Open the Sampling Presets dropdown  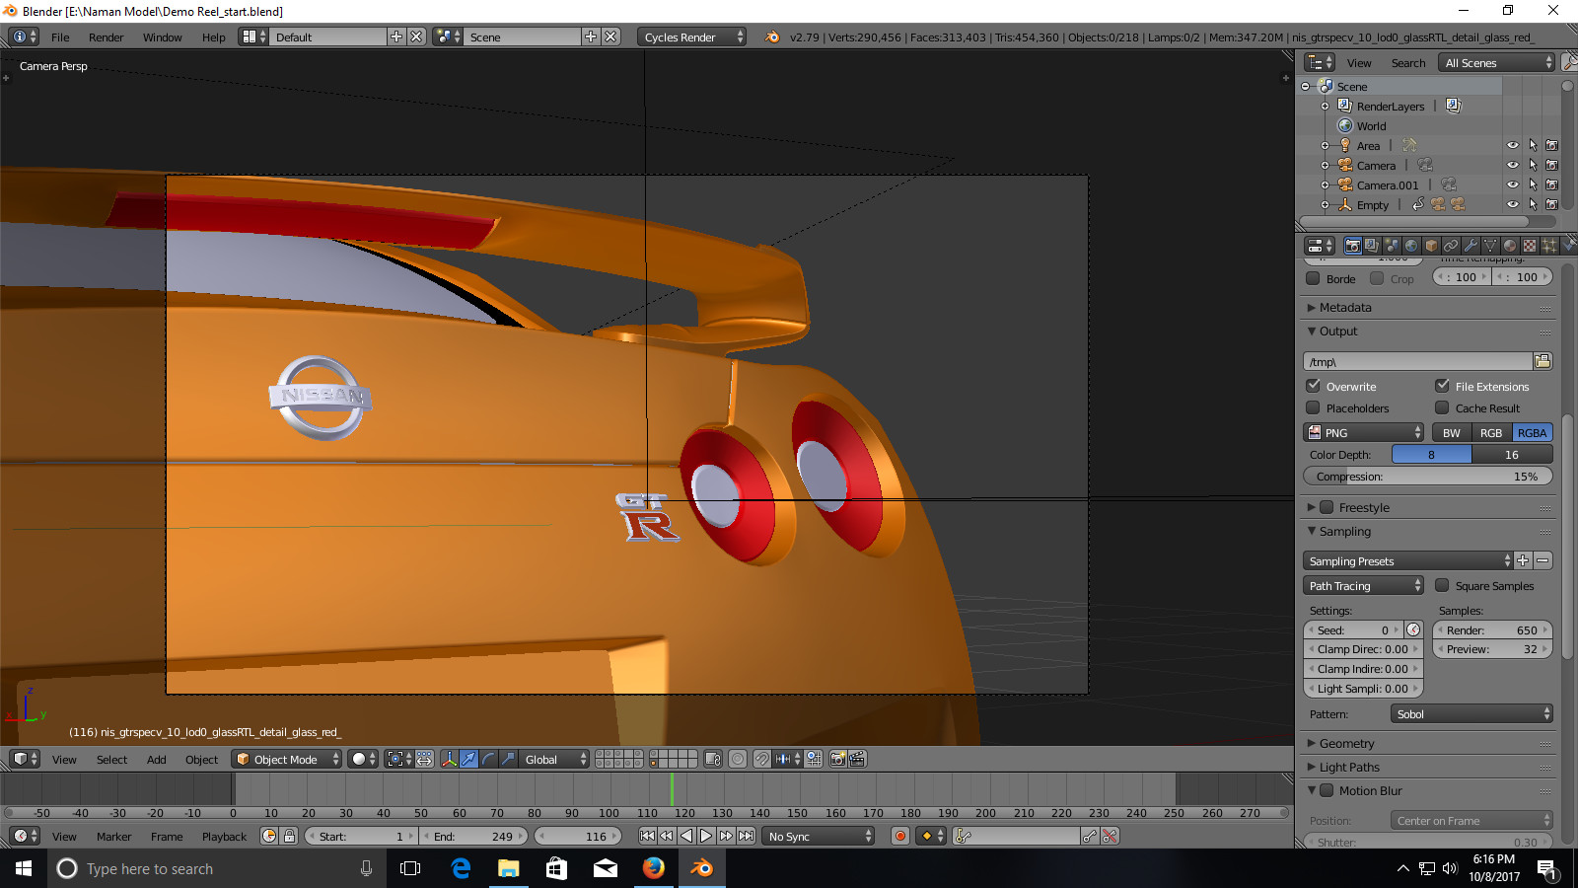click(1408, 560)
